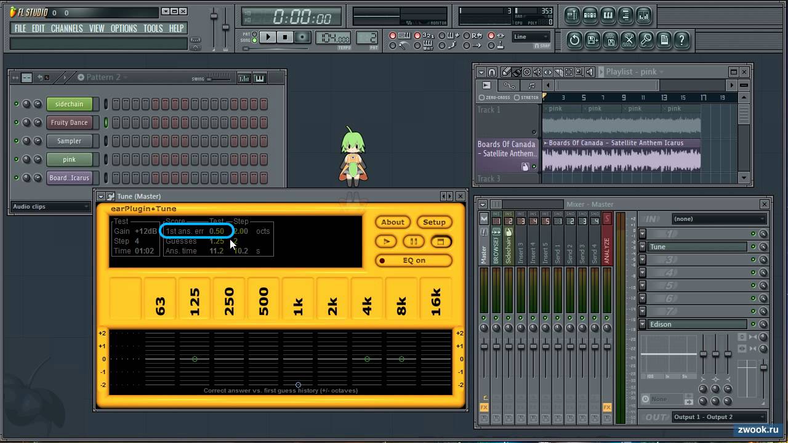Mute the Sampler channel LED

[x=16, y=141]
